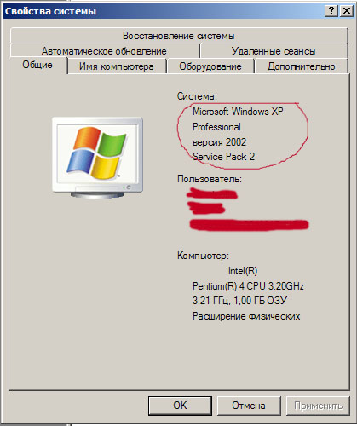Switch to the Автоматическое обновление tab
Screen dimensions: 357x426
pos(104,51)
